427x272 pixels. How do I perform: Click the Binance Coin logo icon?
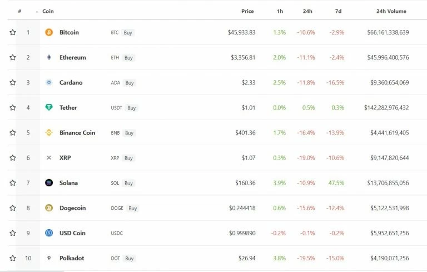pyautogui.click(x=49, y=133)
